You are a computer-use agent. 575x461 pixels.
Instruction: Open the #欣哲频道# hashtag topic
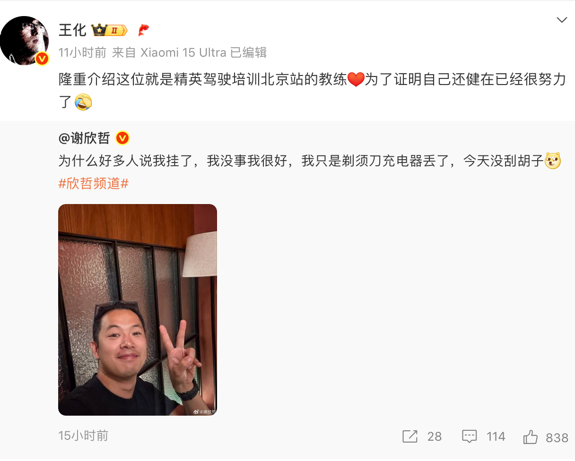pos(94,184)
